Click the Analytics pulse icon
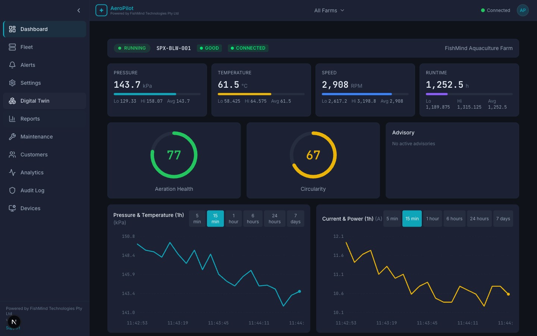 pyautogui.click(x=12, y=172)
